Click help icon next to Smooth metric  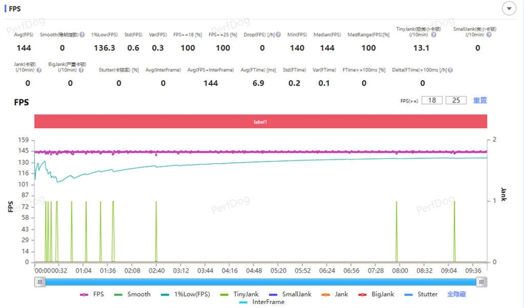[x=82, y=34]
